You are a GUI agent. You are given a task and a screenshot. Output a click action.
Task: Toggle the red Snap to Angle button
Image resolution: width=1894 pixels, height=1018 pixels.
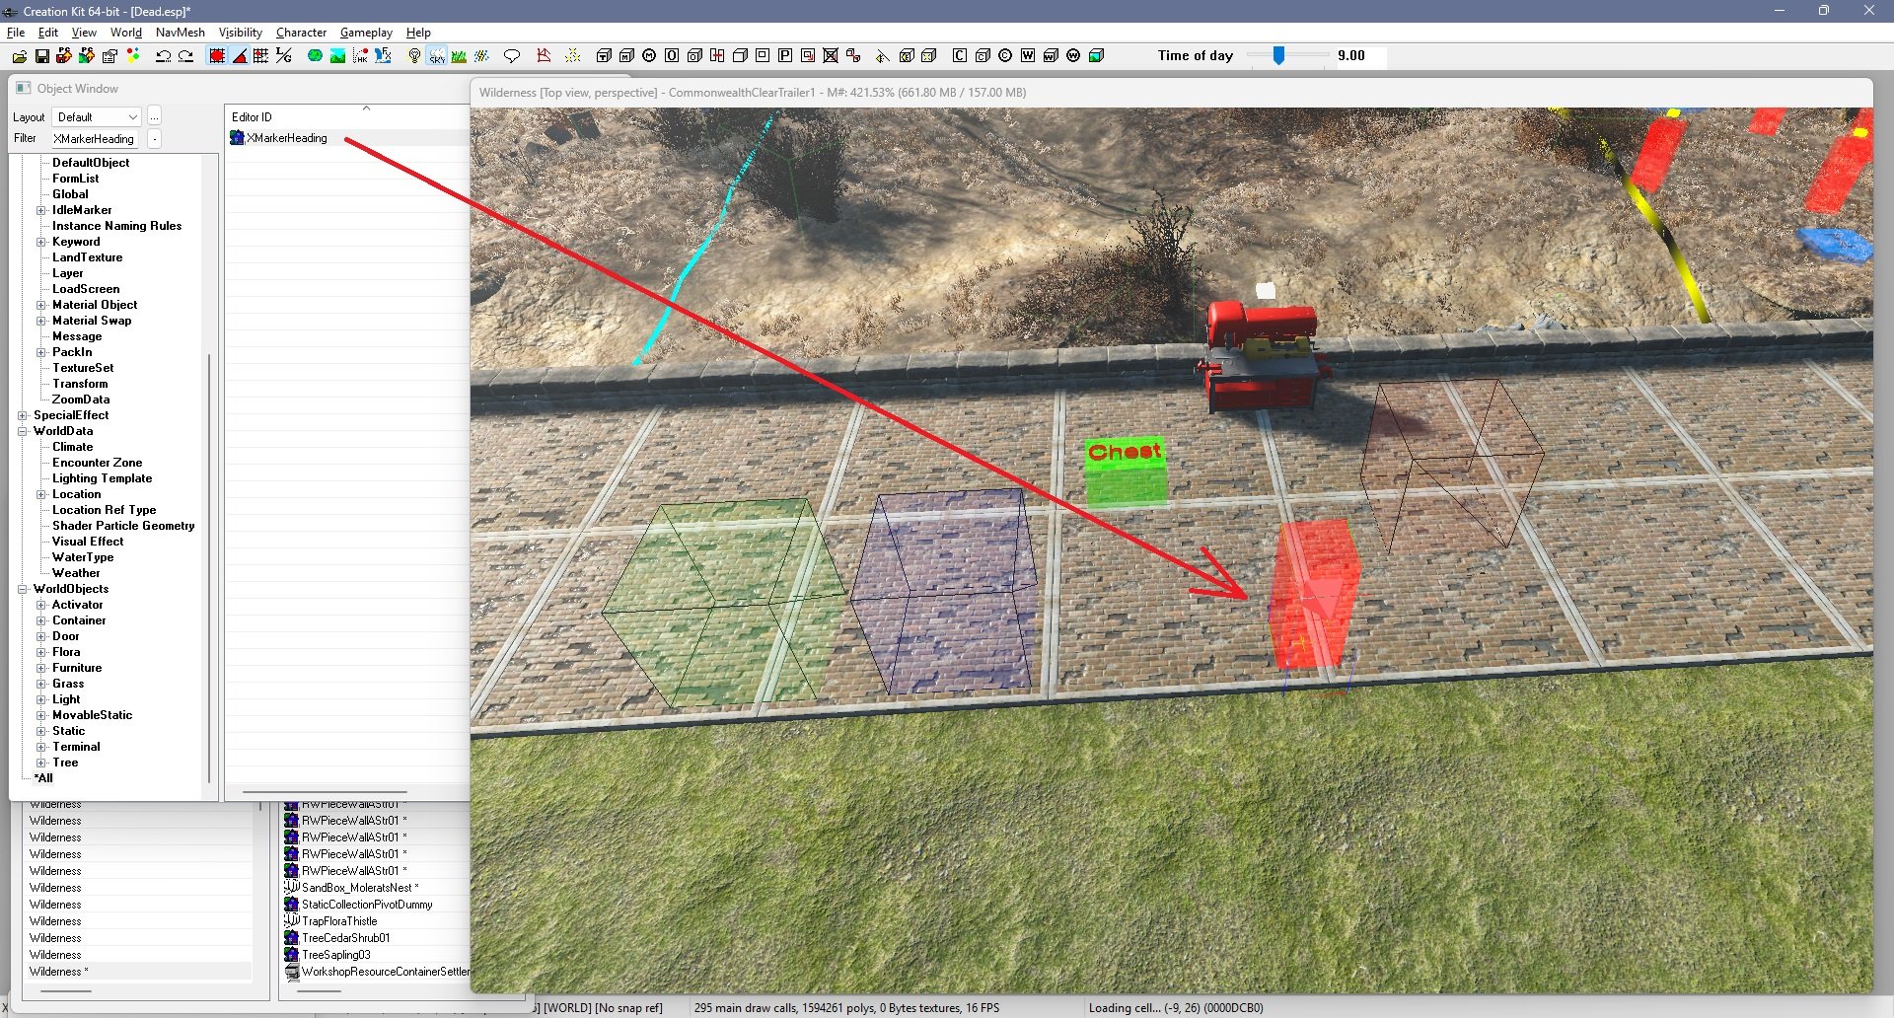coord(240,56)
